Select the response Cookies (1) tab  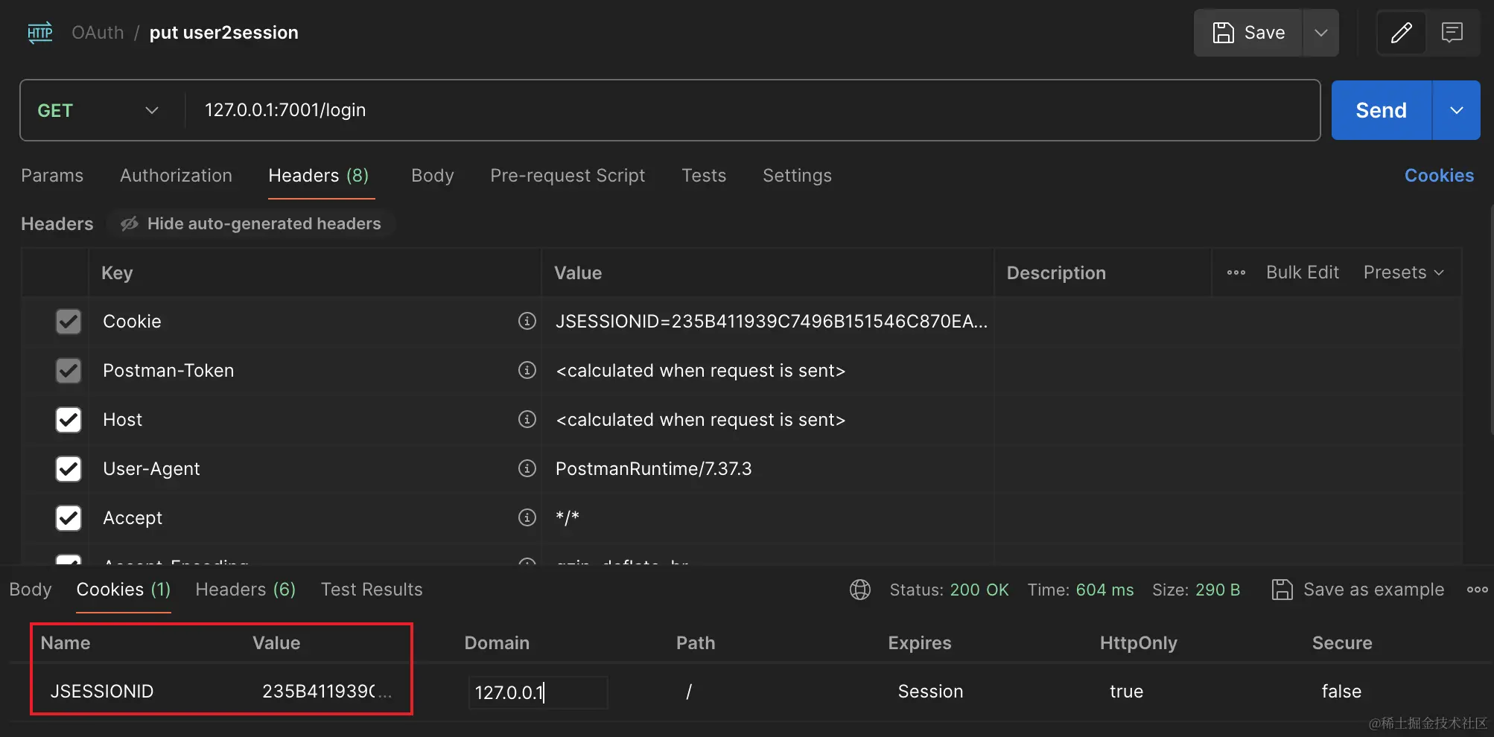[x=124, y=590]
